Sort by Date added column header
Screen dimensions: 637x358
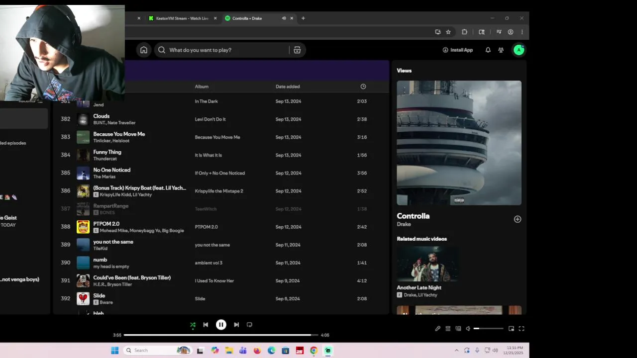click(x=288, y=87)
